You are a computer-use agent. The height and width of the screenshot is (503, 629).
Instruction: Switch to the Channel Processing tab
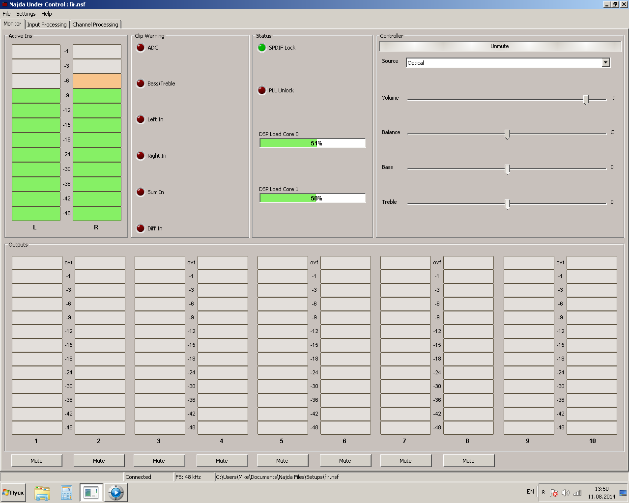pos(95,25)
